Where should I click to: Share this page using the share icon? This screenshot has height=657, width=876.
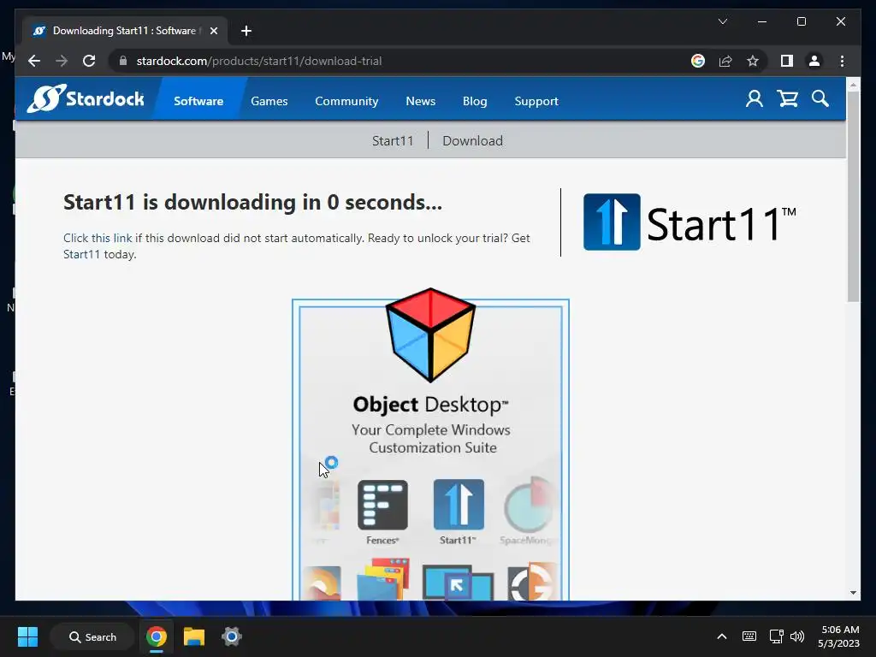[x=725, y=61]
